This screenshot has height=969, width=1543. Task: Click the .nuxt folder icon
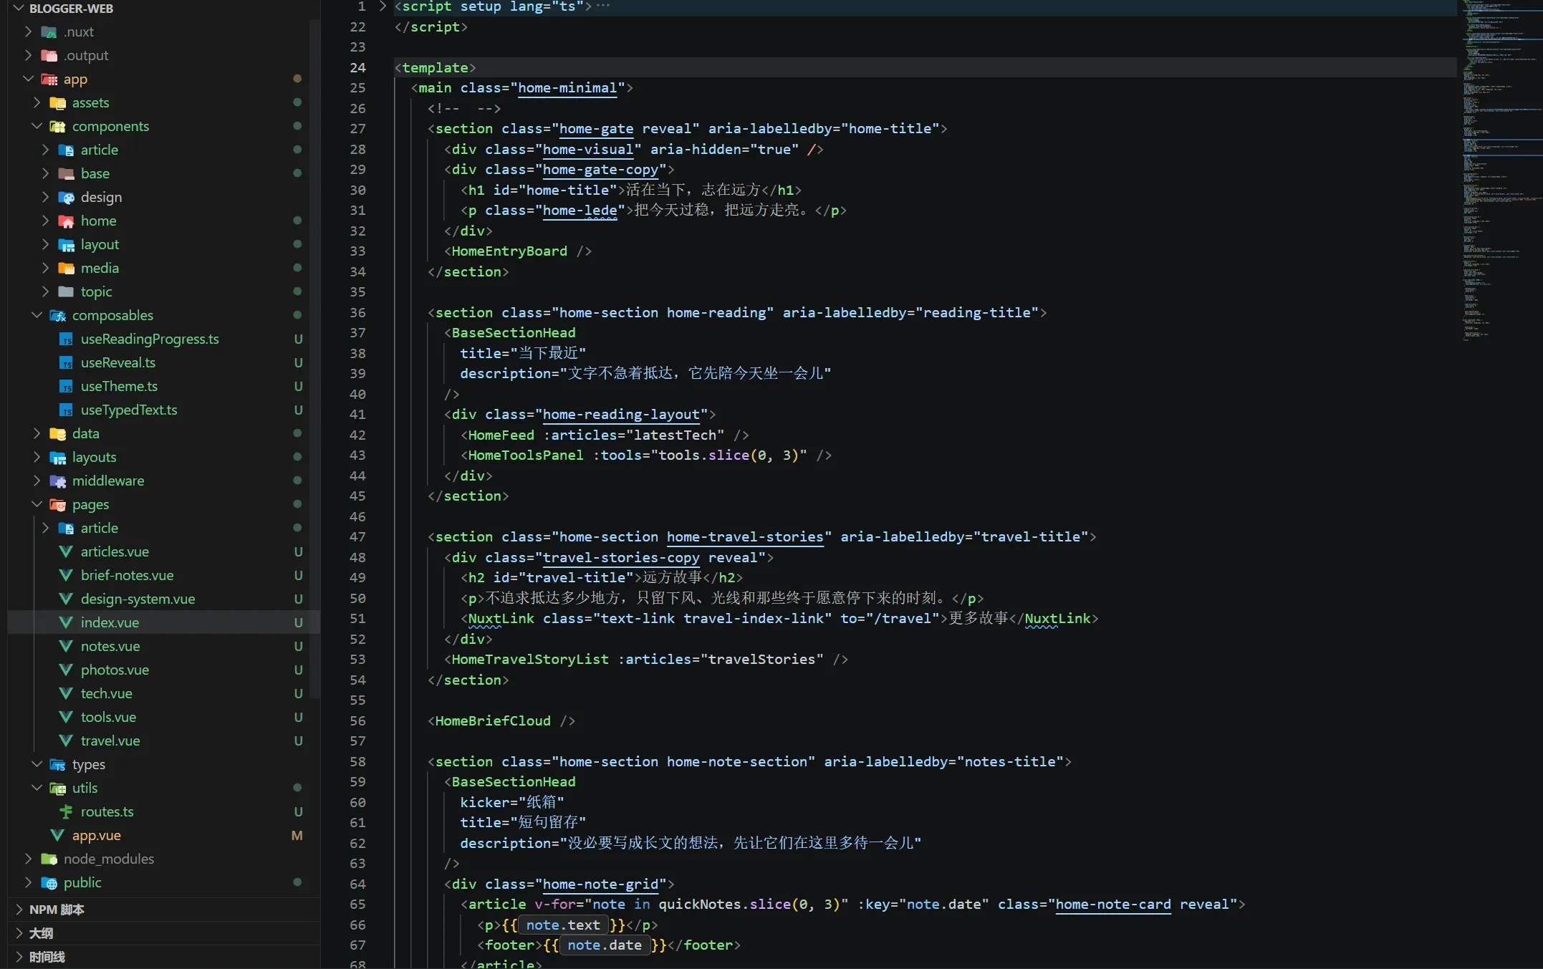[x=49, y=32]
